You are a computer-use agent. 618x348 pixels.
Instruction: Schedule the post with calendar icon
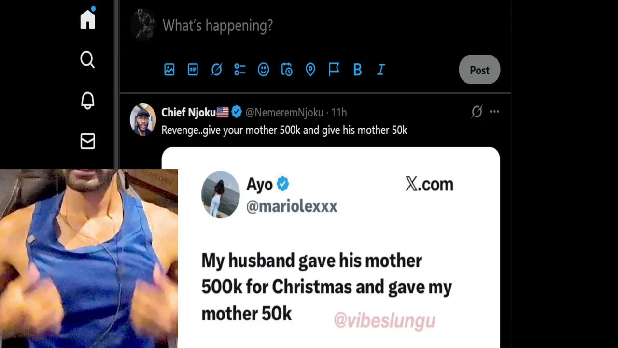click(x=287, y=70)
